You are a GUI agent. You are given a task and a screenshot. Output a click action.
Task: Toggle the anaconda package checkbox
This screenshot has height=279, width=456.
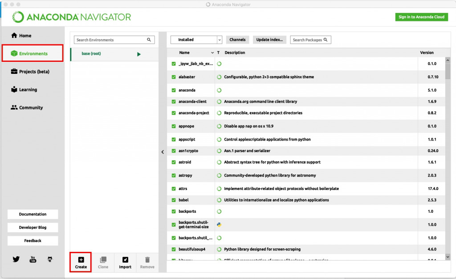(x=174, y=90)
